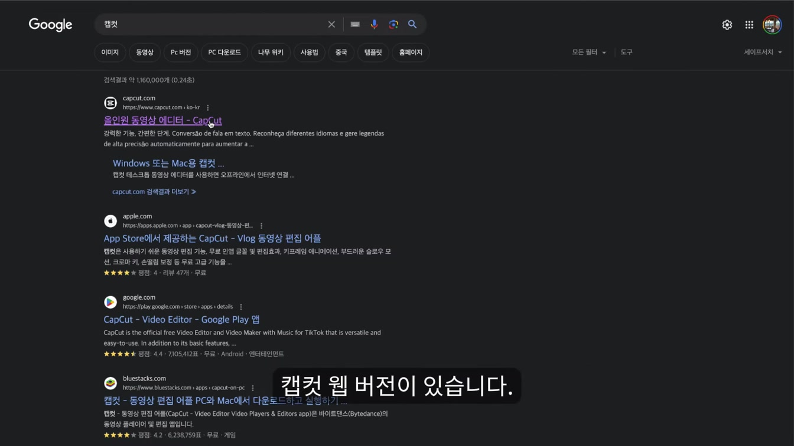Click capcut.com 검색결과 더보기 link
The height and width of the screenshot is (446, 794).
[154, 192]
